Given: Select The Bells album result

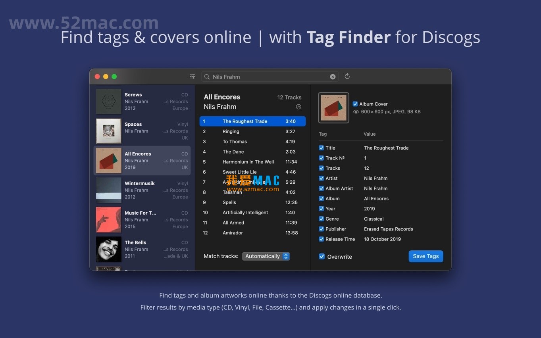Looking at the screenshot, I should (142, 249).
